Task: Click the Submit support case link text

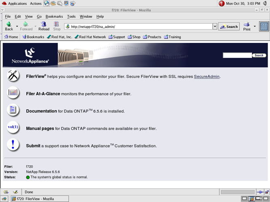Action: (x=33, y=146)
